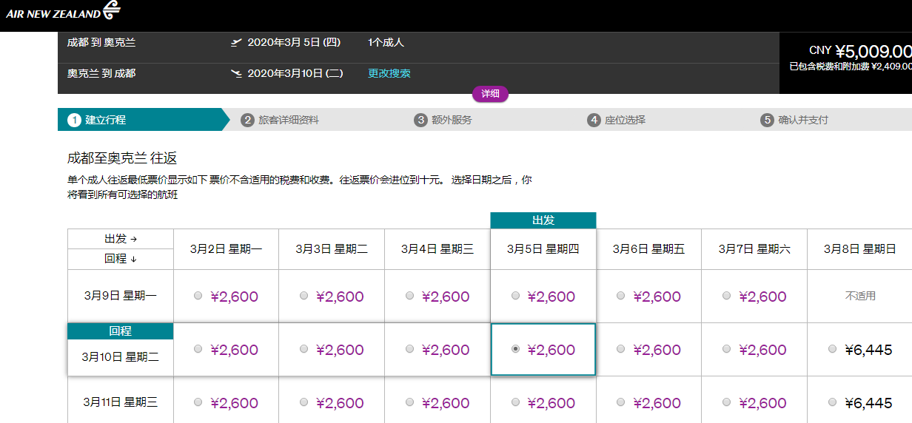Image resolution: width=912 pixels, height=423 pixels.
Task: Click step 5 number circle icon
Action: [x=767, y=120]
